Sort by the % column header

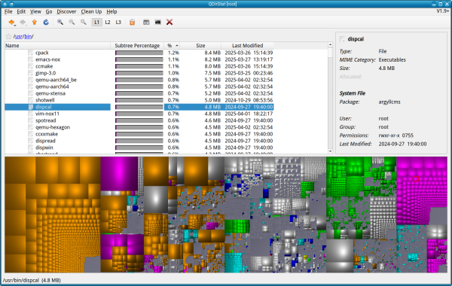click(172, 45)
